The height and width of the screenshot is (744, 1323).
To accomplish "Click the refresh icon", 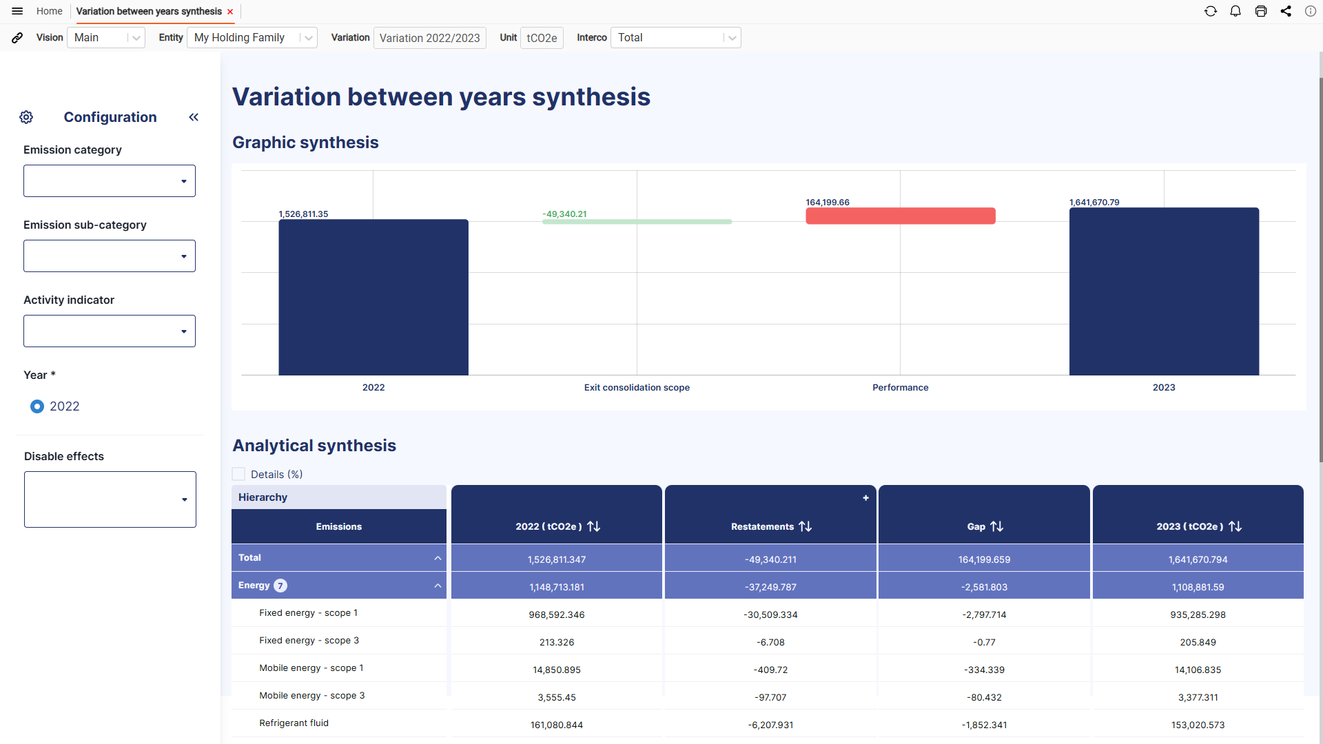I will [x=1211, y=11].
